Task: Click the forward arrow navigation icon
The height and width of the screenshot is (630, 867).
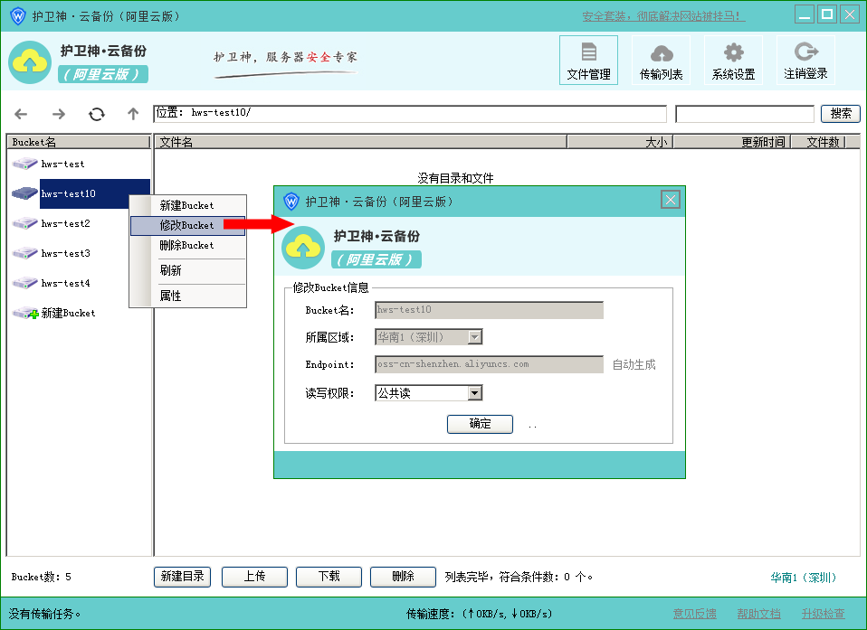Action: tap(59, 114)
